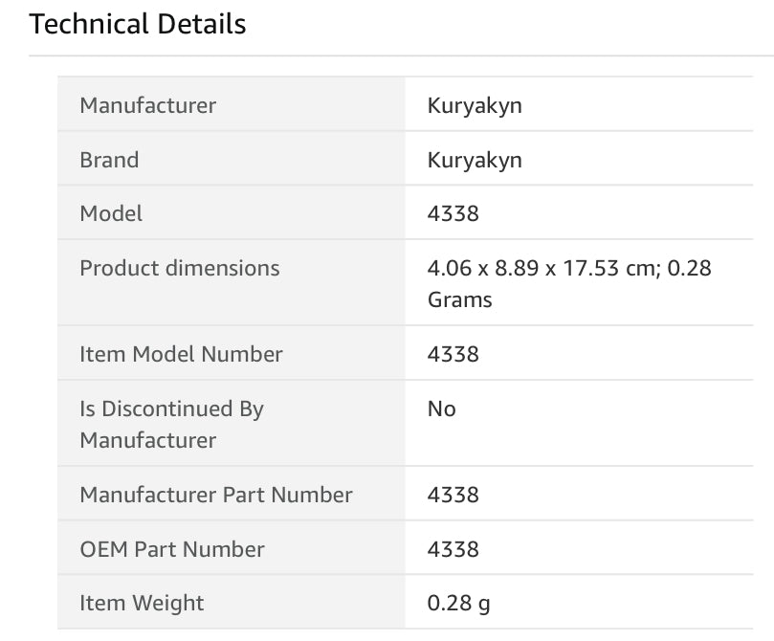Click the Product dimensions label
The image size is (774, 641).
coord(180,268)
